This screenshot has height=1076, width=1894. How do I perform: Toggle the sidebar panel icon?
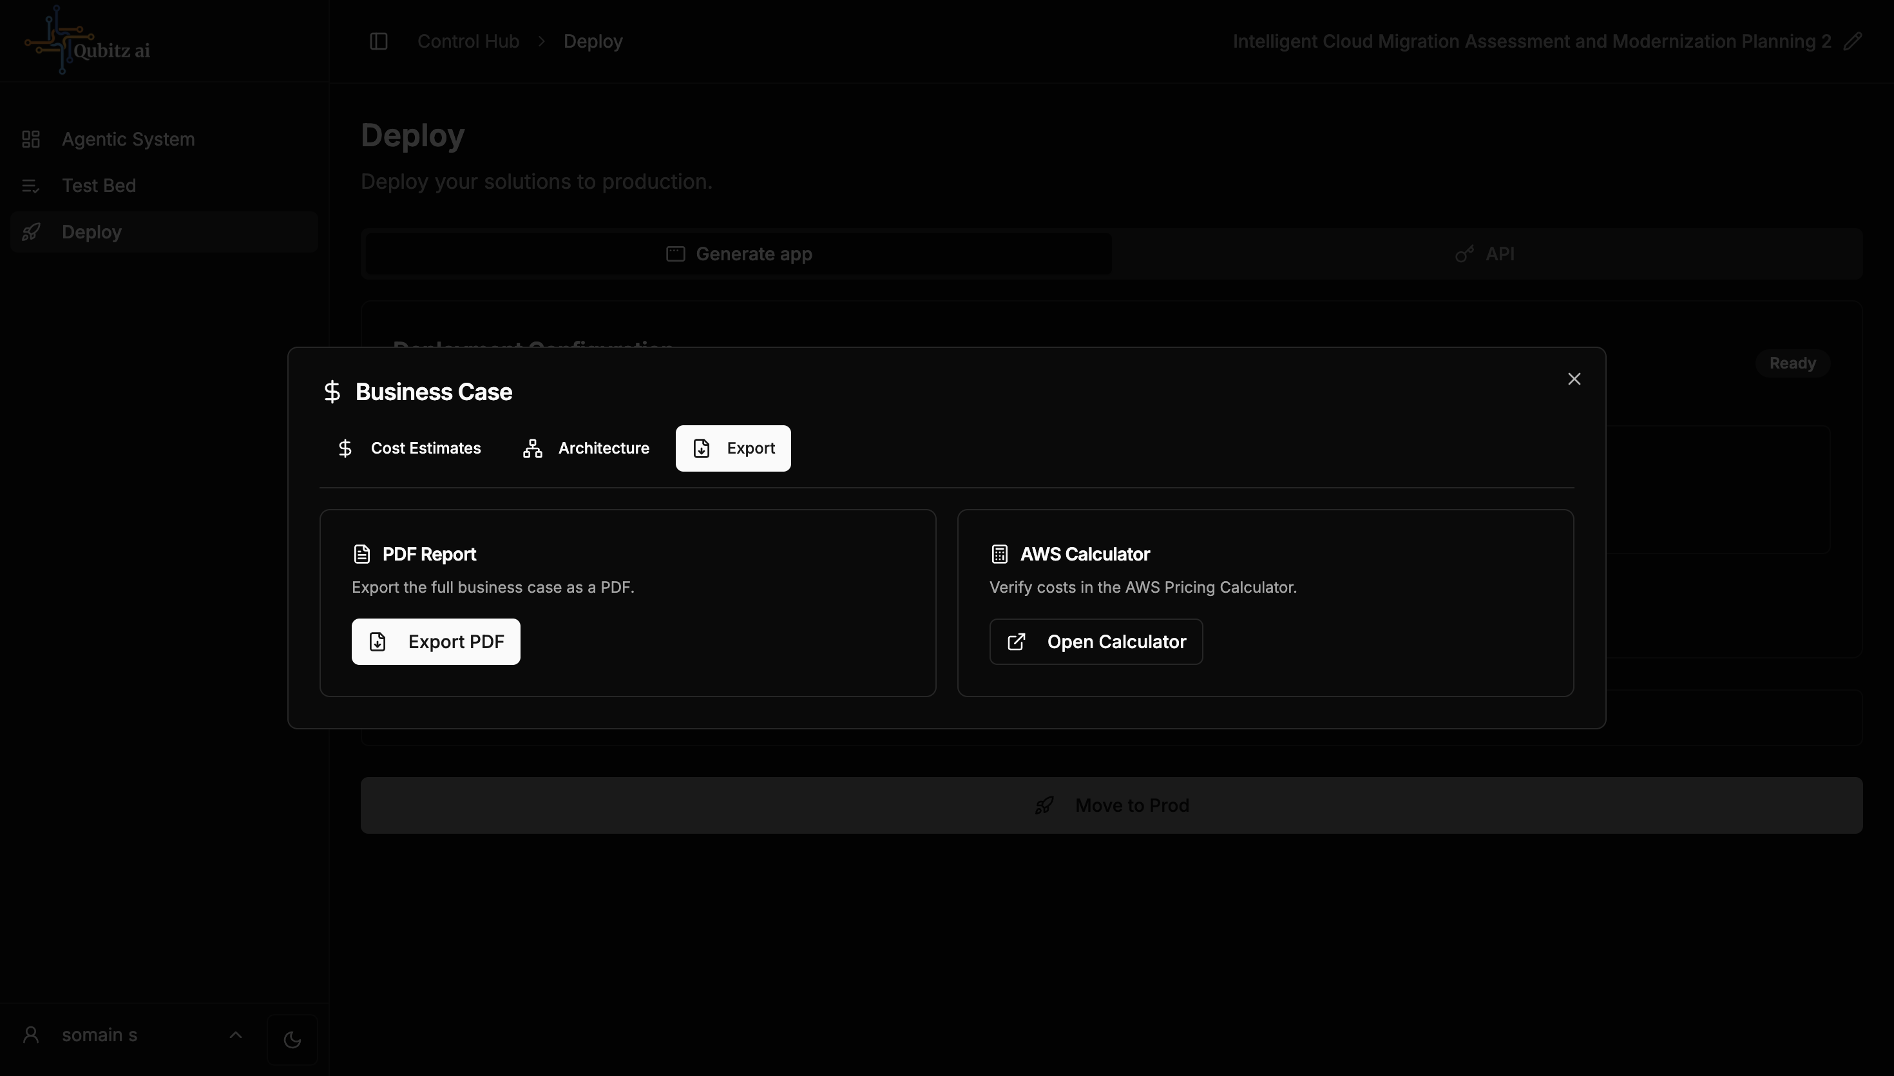click(378, 41)
